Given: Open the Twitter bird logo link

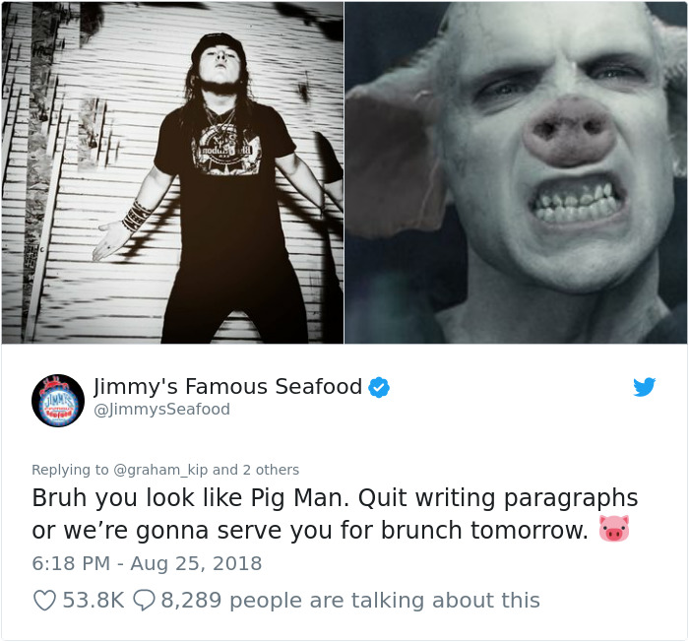Looking at the screenshot, I should click(644, 387).
